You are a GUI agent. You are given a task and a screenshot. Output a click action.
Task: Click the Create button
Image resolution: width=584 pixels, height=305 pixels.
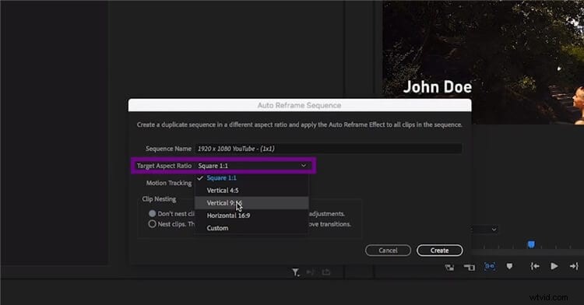pyautogui.click(x=440, y=251)
